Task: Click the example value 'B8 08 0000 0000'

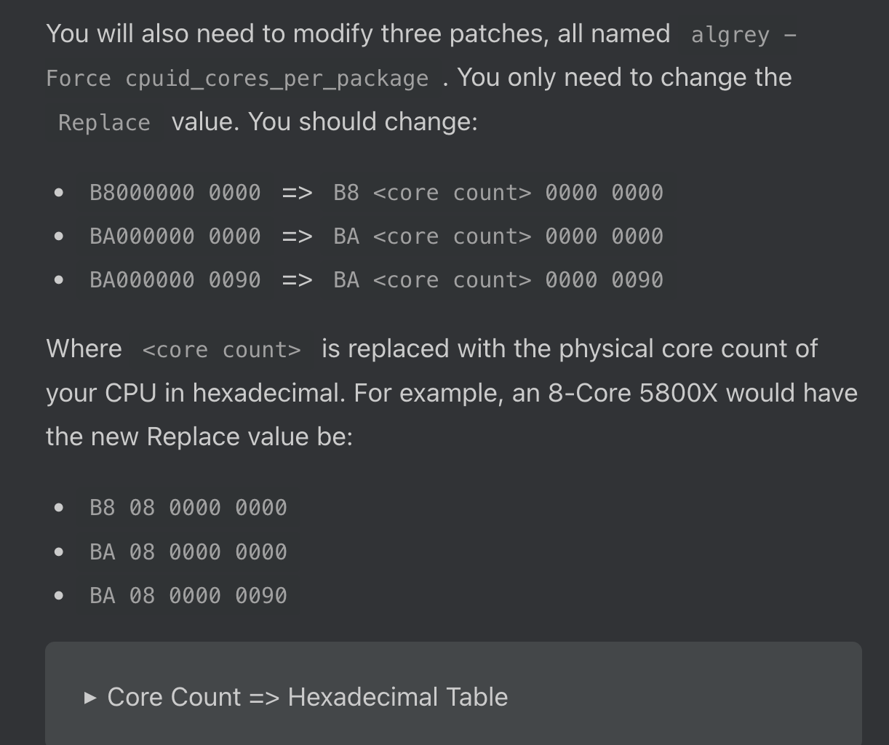Action: pyautogui.click(x=188, y=508)
